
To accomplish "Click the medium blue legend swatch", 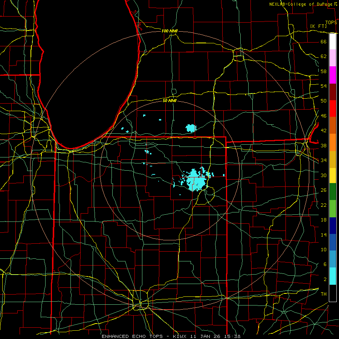I will (333, 242).
